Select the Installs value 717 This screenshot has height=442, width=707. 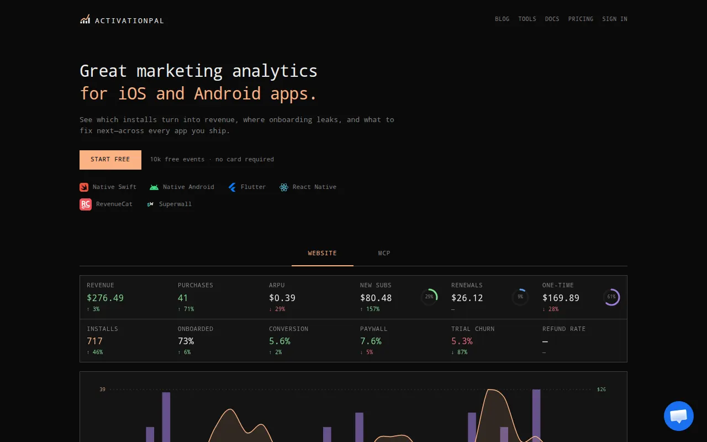click(x=94, y=341)
